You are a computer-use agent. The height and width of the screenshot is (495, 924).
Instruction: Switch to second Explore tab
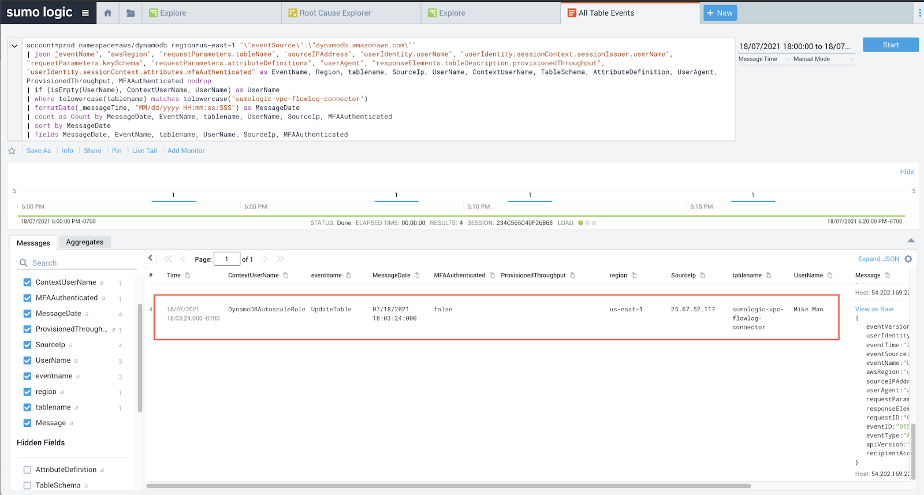point(491,13)
